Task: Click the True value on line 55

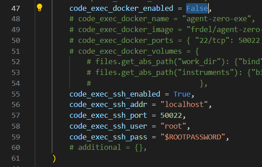Action: point(182,94)
